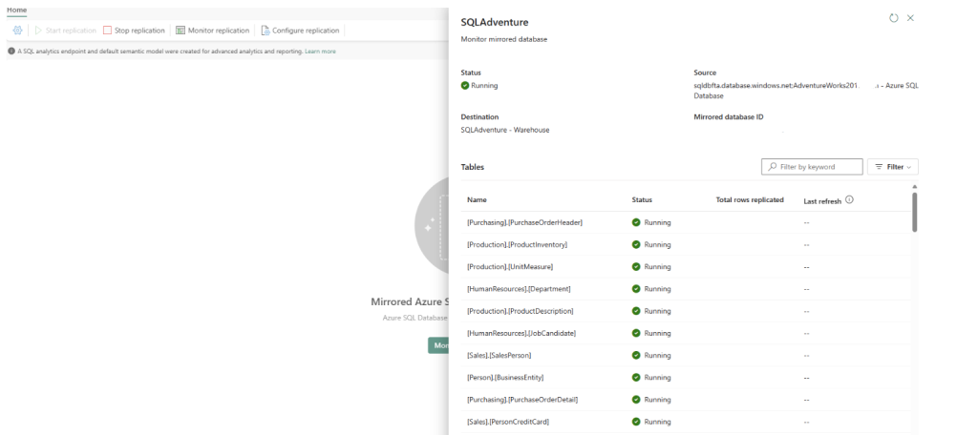
Task: Click running status icon for PersonCreditCard
Action: pos(636,422)
